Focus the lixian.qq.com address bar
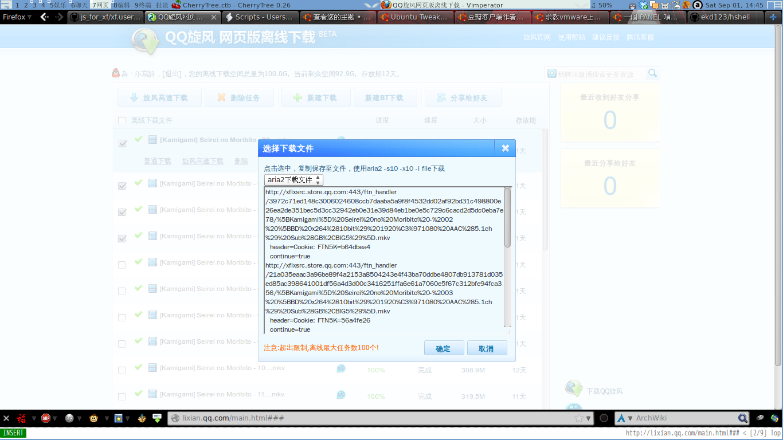Screen dimensions: 783x440 [375, 418]
